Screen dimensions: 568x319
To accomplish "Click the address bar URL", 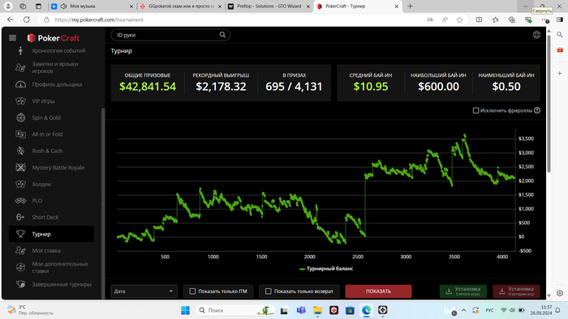I will pyautogui.click(x=99, y=20).
